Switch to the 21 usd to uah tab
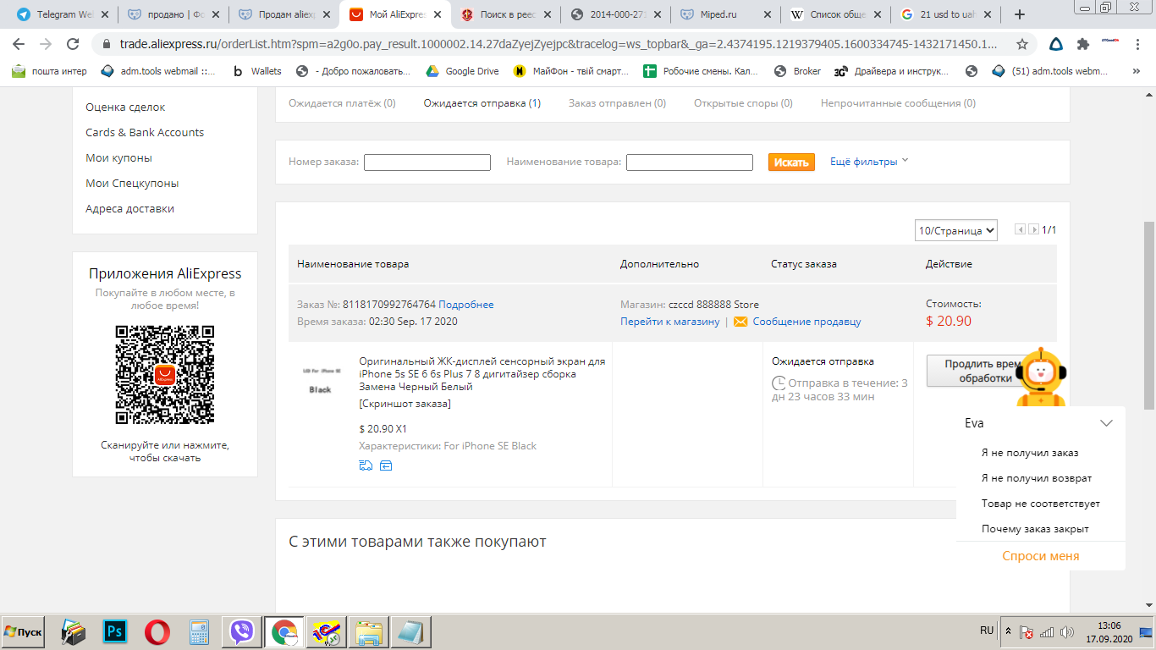The image size is (1156, 650). click(x=948, y=14)
